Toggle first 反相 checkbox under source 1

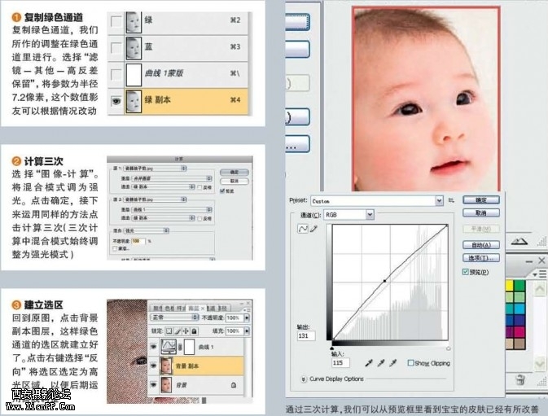(199, 187)
